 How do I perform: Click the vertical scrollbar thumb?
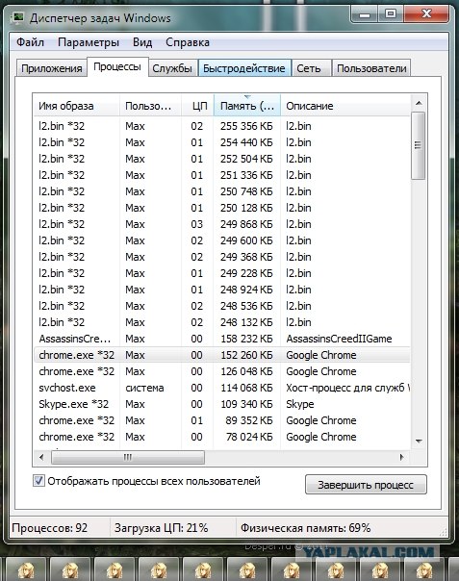[419, 145]
